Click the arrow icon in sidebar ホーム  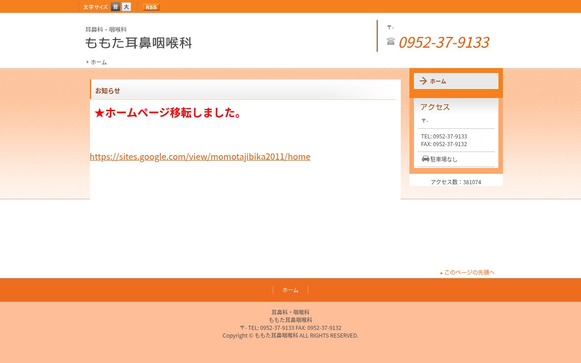click(423, 81)
